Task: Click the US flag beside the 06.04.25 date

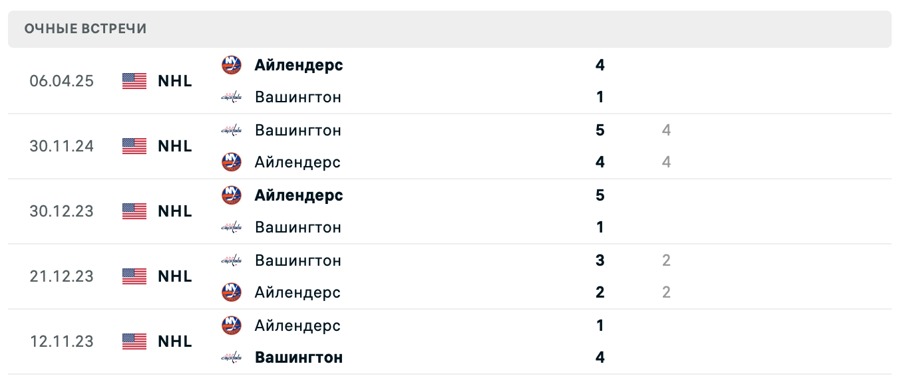Action: coord(133,80)
